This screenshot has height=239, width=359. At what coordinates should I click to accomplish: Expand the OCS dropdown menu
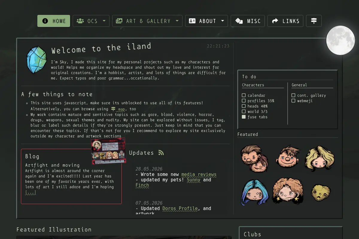(x=91, y=21)
